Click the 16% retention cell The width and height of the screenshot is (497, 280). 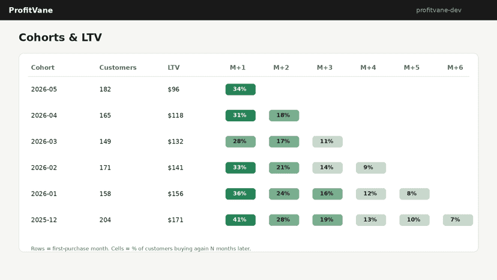coord(327,193)
